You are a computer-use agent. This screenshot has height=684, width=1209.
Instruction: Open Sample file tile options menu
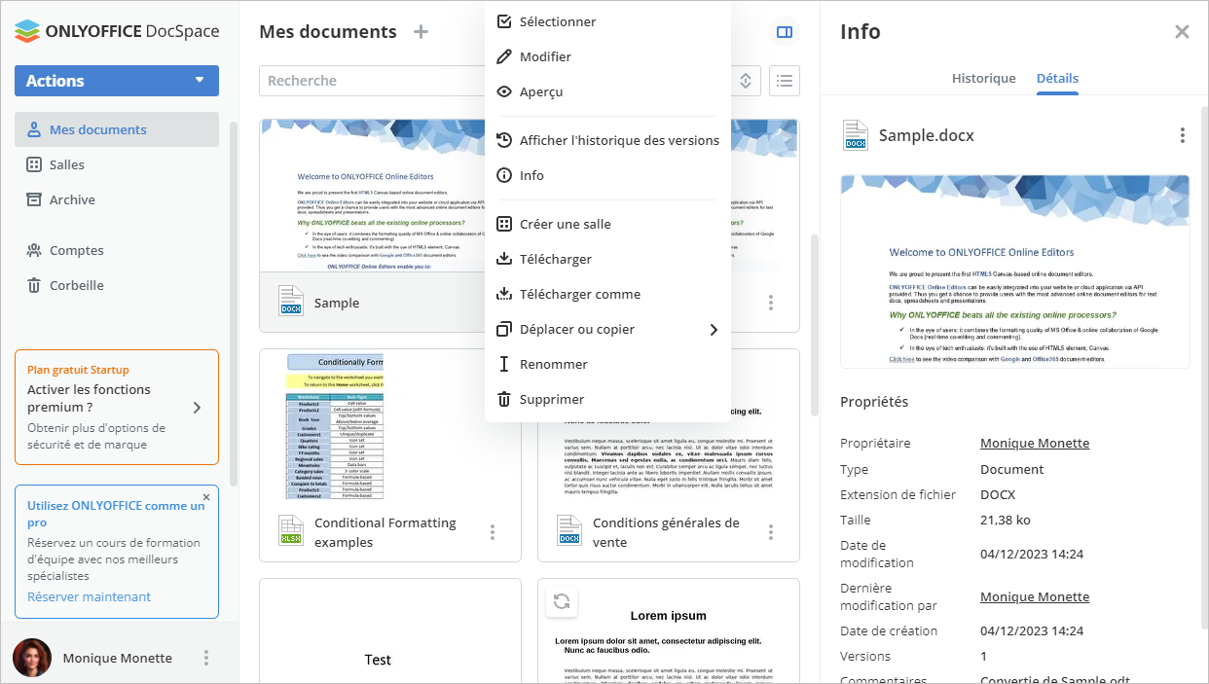tap(771, 303)
